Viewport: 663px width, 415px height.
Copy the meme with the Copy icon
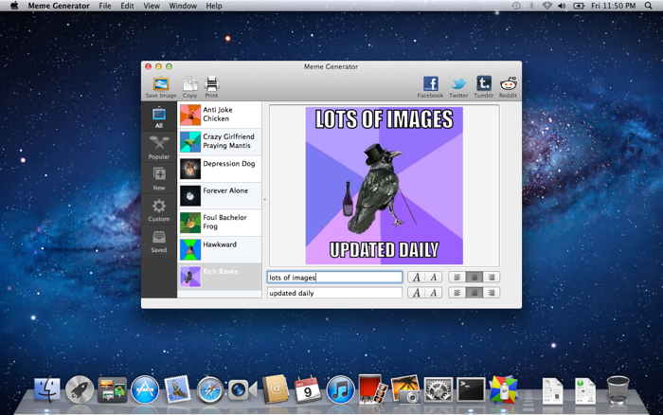(x=189, y=87)
